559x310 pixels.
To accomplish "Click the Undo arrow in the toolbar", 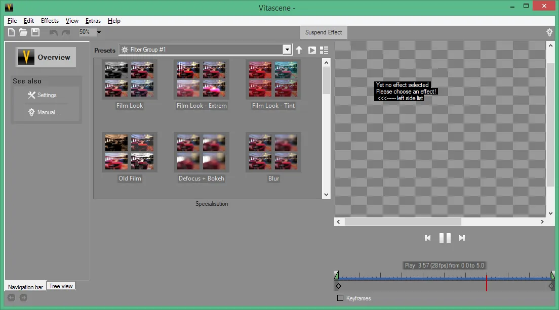I will pyautogui.click(x=54, y=32).
